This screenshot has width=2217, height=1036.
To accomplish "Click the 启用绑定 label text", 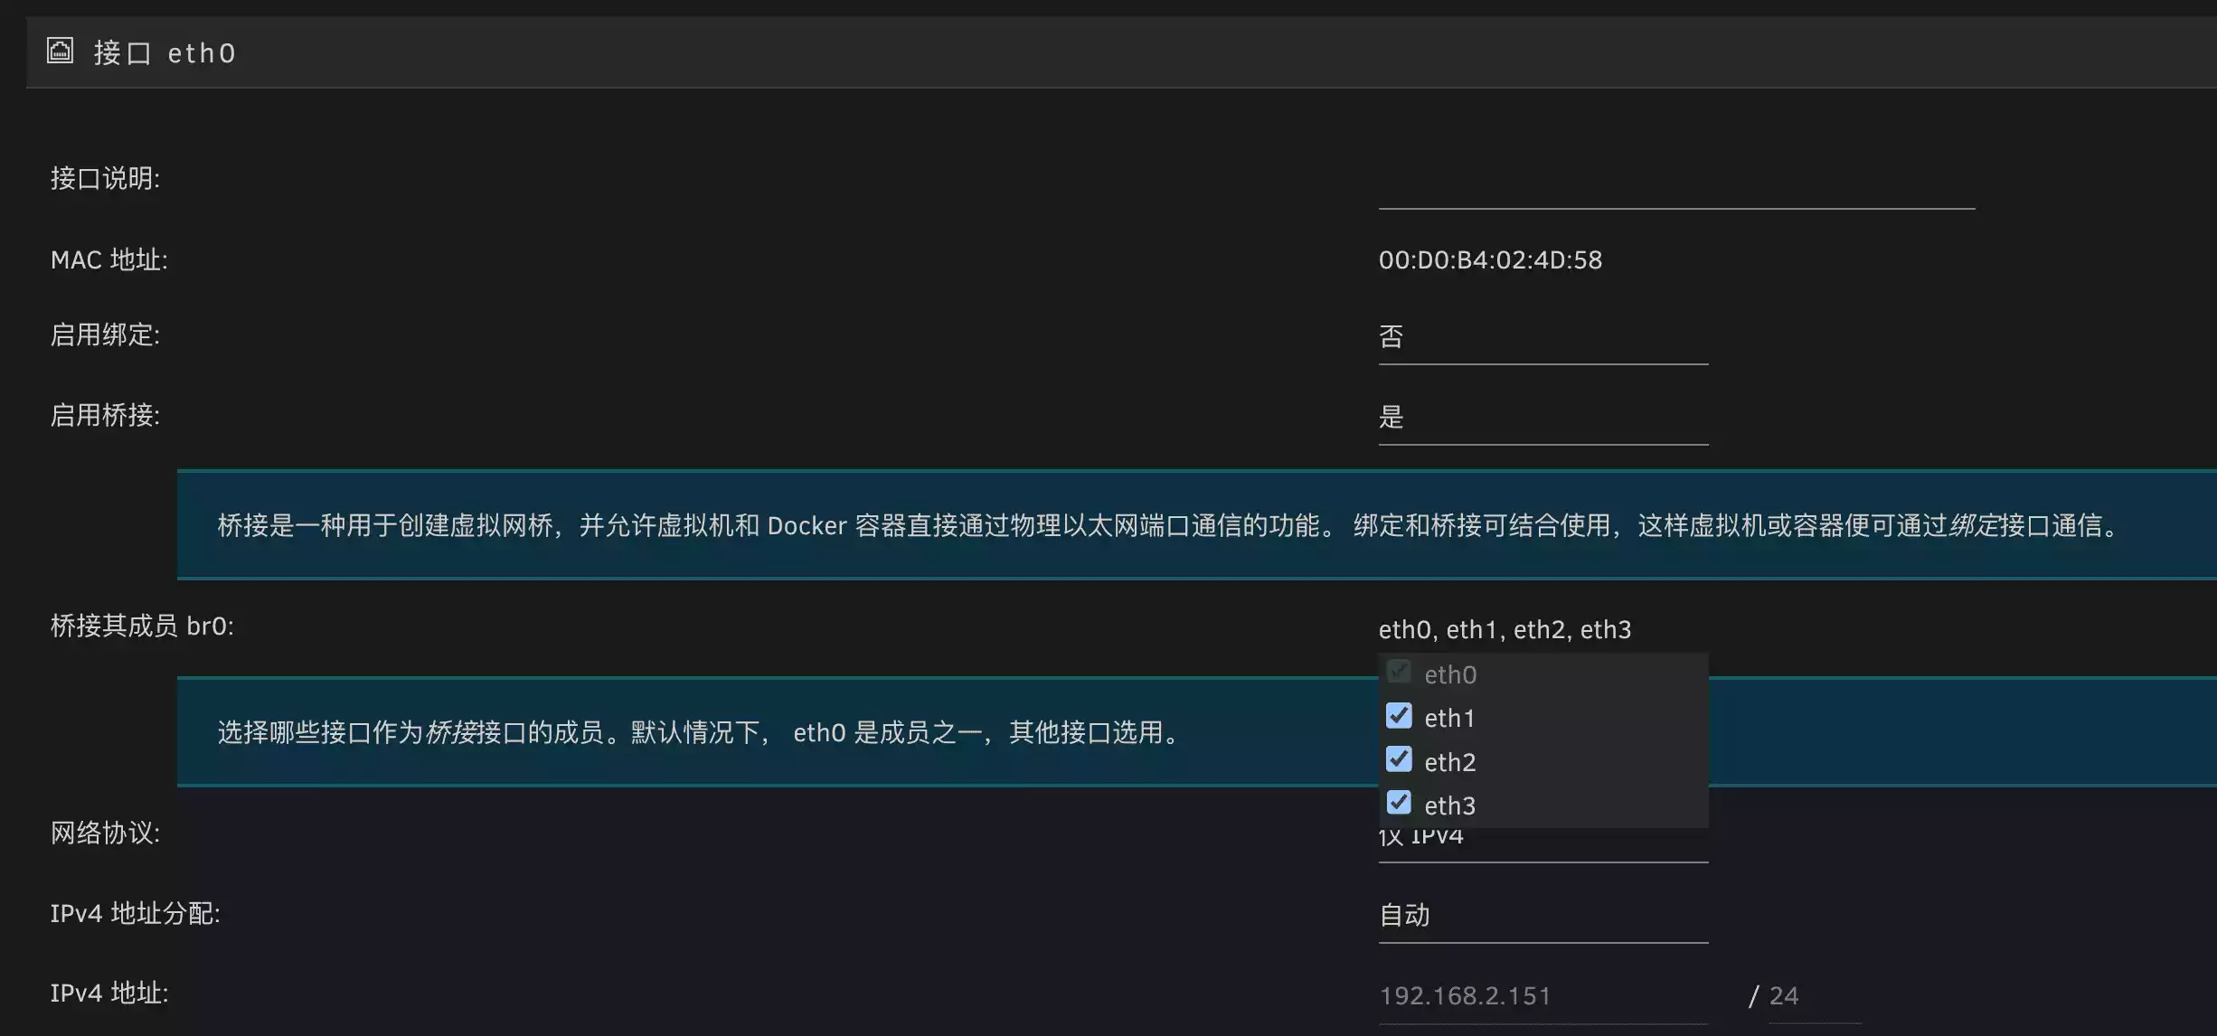I will coord(105,335).
